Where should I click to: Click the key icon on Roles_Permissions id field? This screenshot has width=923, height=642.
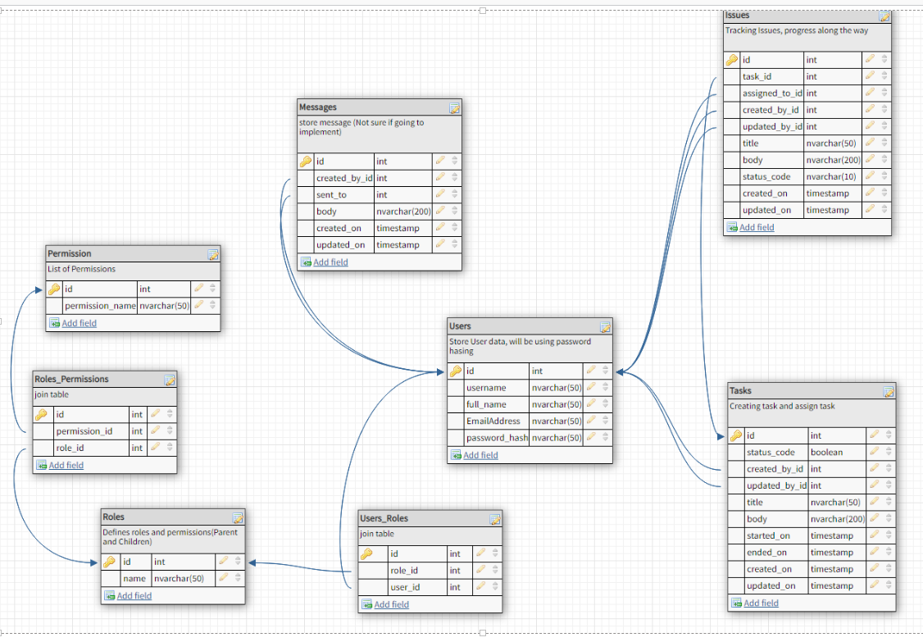click(43, 414)
